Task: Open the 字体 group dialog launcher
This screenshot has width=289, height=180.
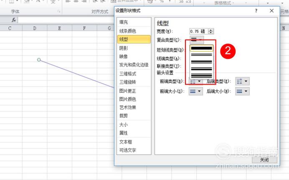Action: pos(59,11)
